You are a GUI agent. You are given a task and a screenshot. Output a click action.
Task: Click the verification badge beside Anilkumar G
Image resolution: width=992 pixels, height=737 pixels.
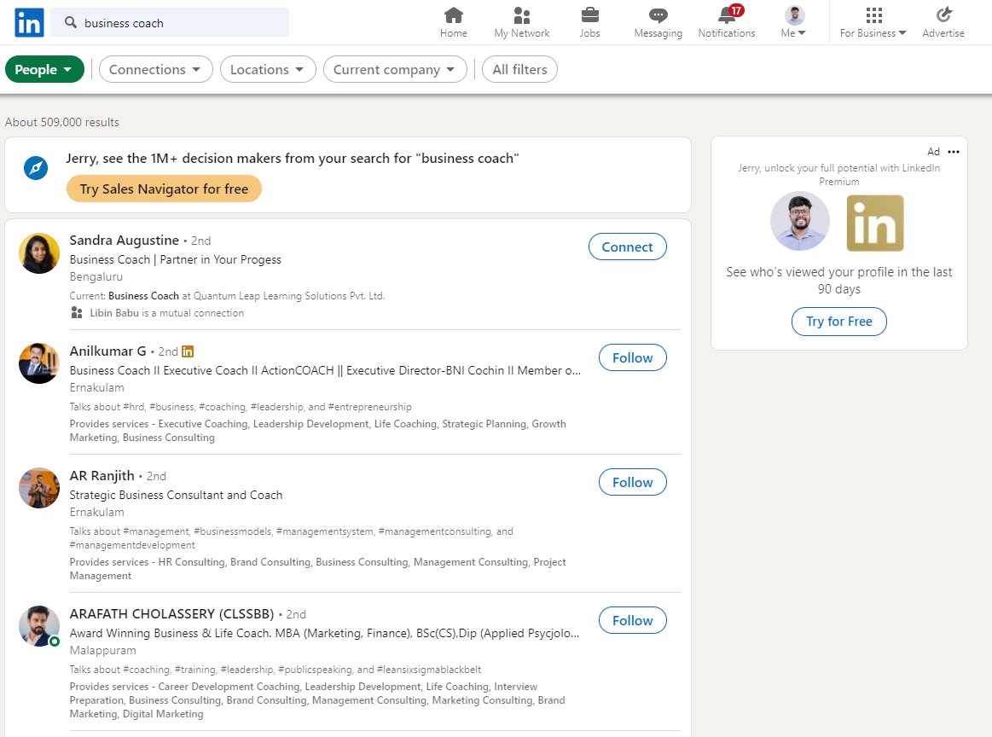point(187,351)
